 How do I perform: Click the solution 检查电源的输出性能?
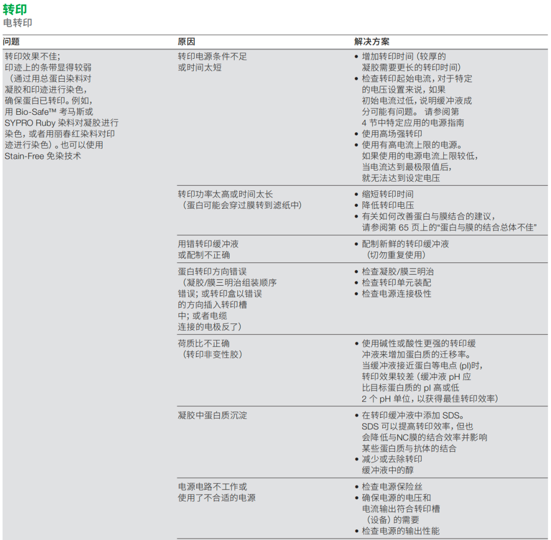click(x=401, y=531)
